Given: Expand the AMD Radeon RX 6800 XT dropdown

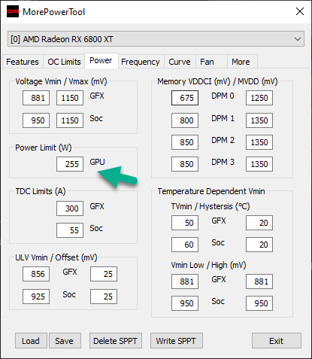Looking at the screenshot, I should pos(156,39).
